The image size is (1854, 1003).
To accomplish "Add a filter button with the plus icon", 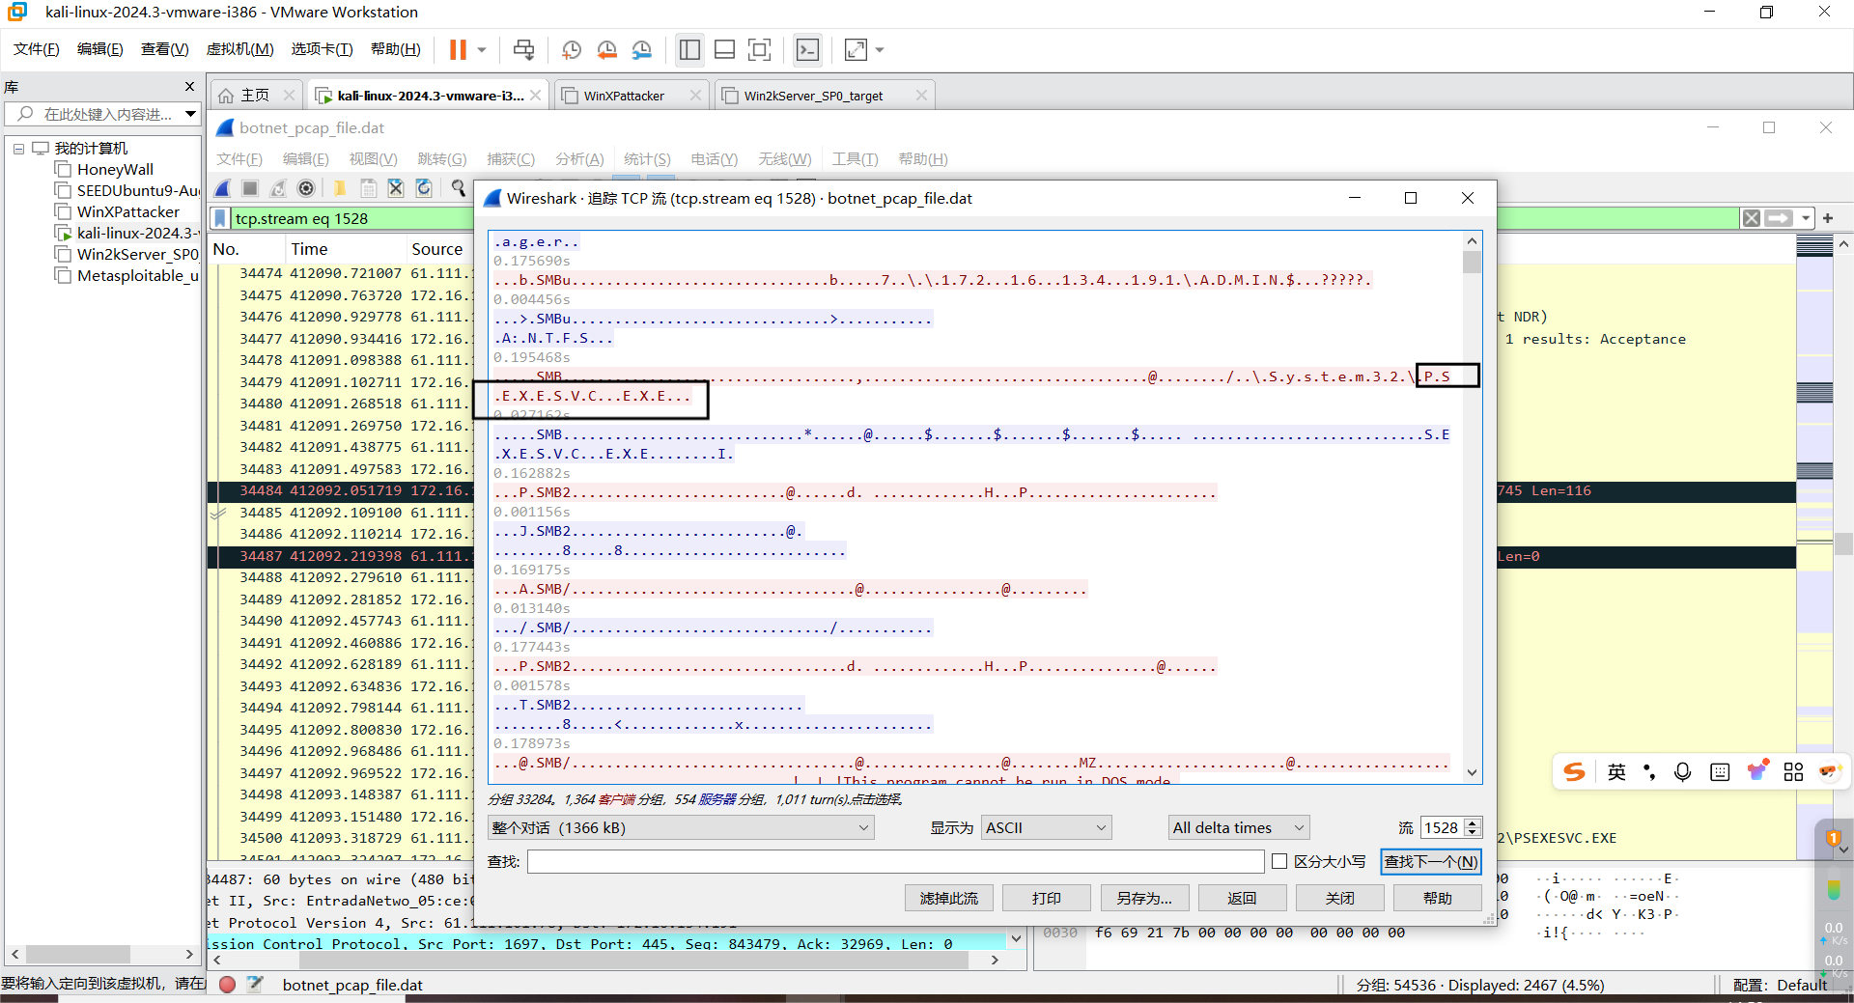I will click(x=1828, y=218).
